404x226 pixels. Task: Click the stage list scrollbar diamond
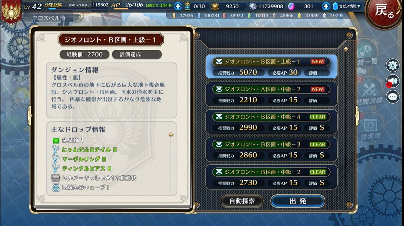pyautogui.click(x=346, y=49)
